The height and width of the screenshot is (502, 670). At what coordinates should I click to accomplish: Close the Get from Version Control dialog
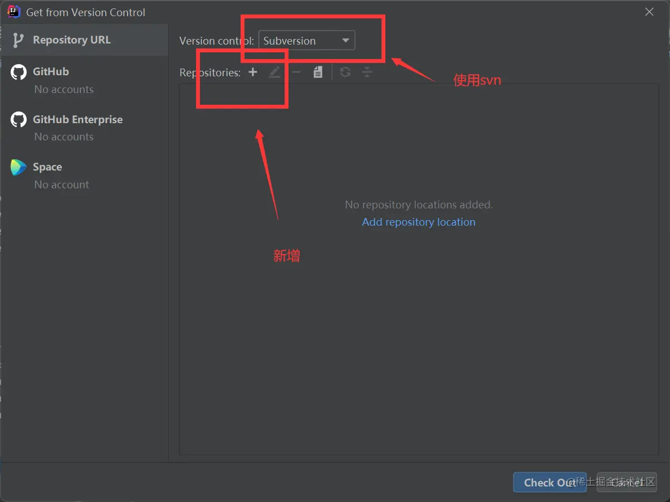(649, 12)
